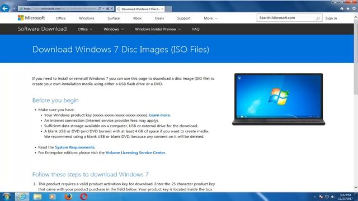Image resolution: width=358 pixels, height=201 pixels.
Task: Click the browser Back arrow button
Action: point(5,8)
